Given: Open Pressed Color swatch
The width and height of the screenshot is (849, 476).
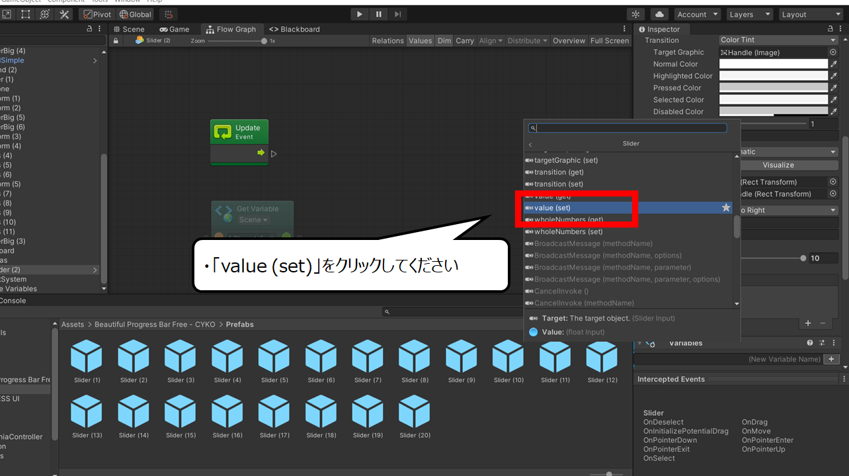Looking at the screenshot, I should tap(774, 88).
